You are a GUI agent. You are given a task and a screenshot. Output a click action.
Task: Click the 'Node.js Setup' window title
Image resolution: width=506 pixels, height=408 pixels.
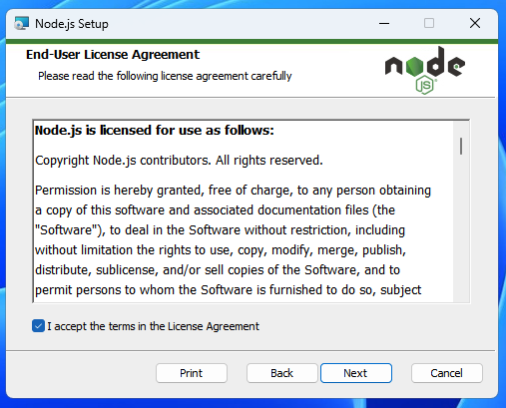72,24
